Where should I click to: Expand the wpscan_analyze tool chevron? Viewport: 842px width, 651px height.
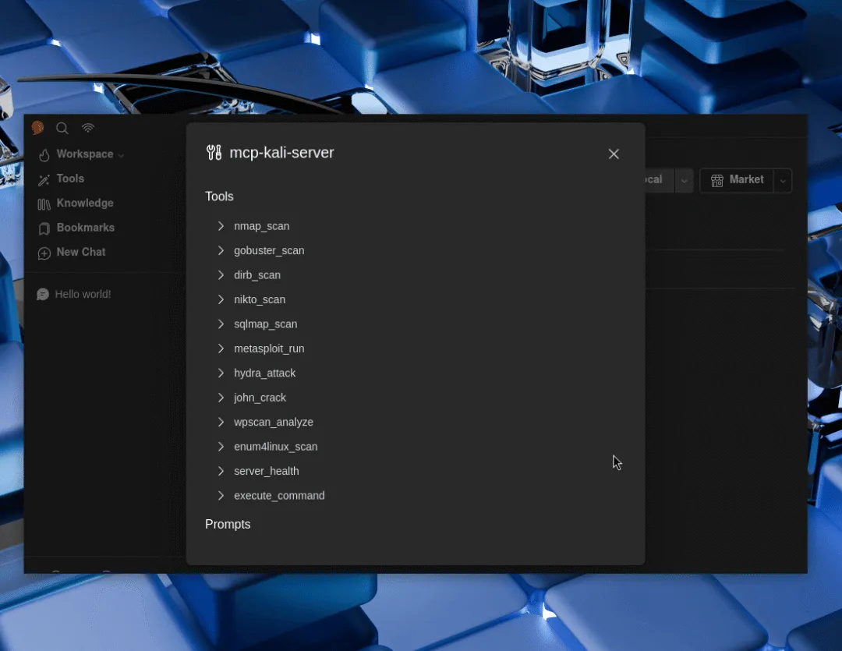click(x=221, y=423)
